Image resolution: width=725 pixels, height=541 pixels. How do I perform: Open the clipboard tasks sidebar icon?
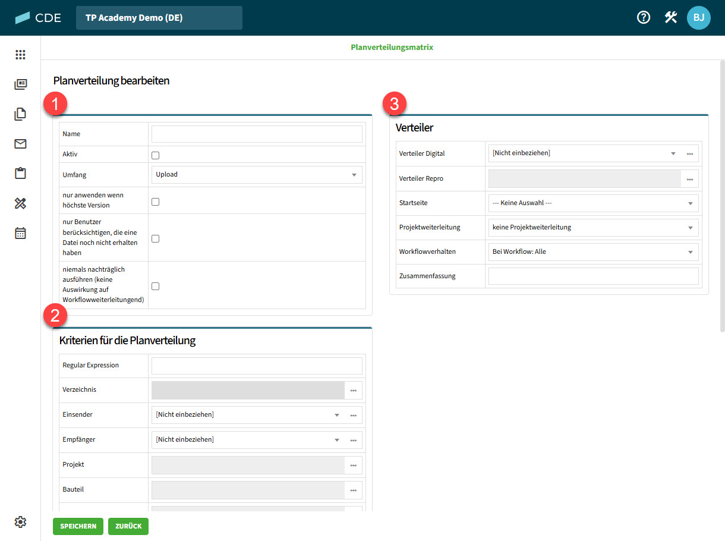20,174
